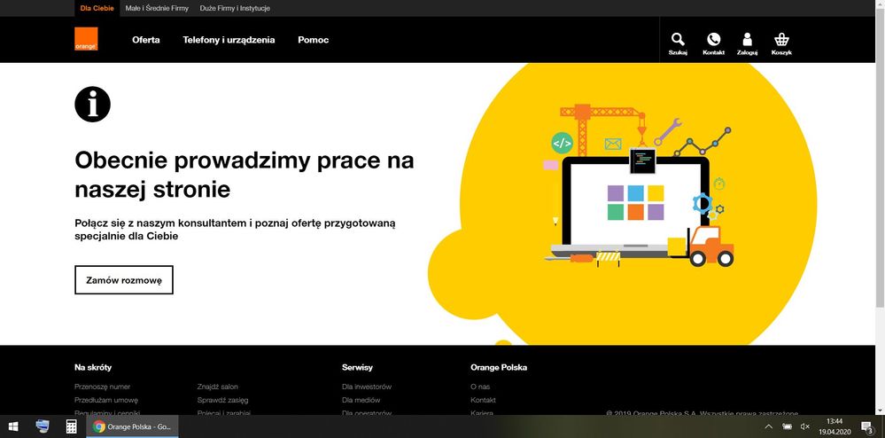
Task: Follow the footer Kontakt link under Orange Polska
Action: (x=483, y=400)
